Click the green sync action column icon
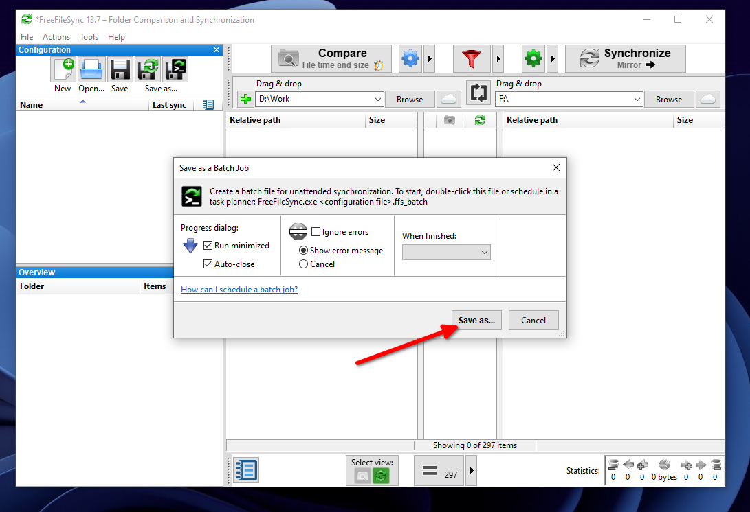This screenshot has height=512, width=750. tap(480, 120)
